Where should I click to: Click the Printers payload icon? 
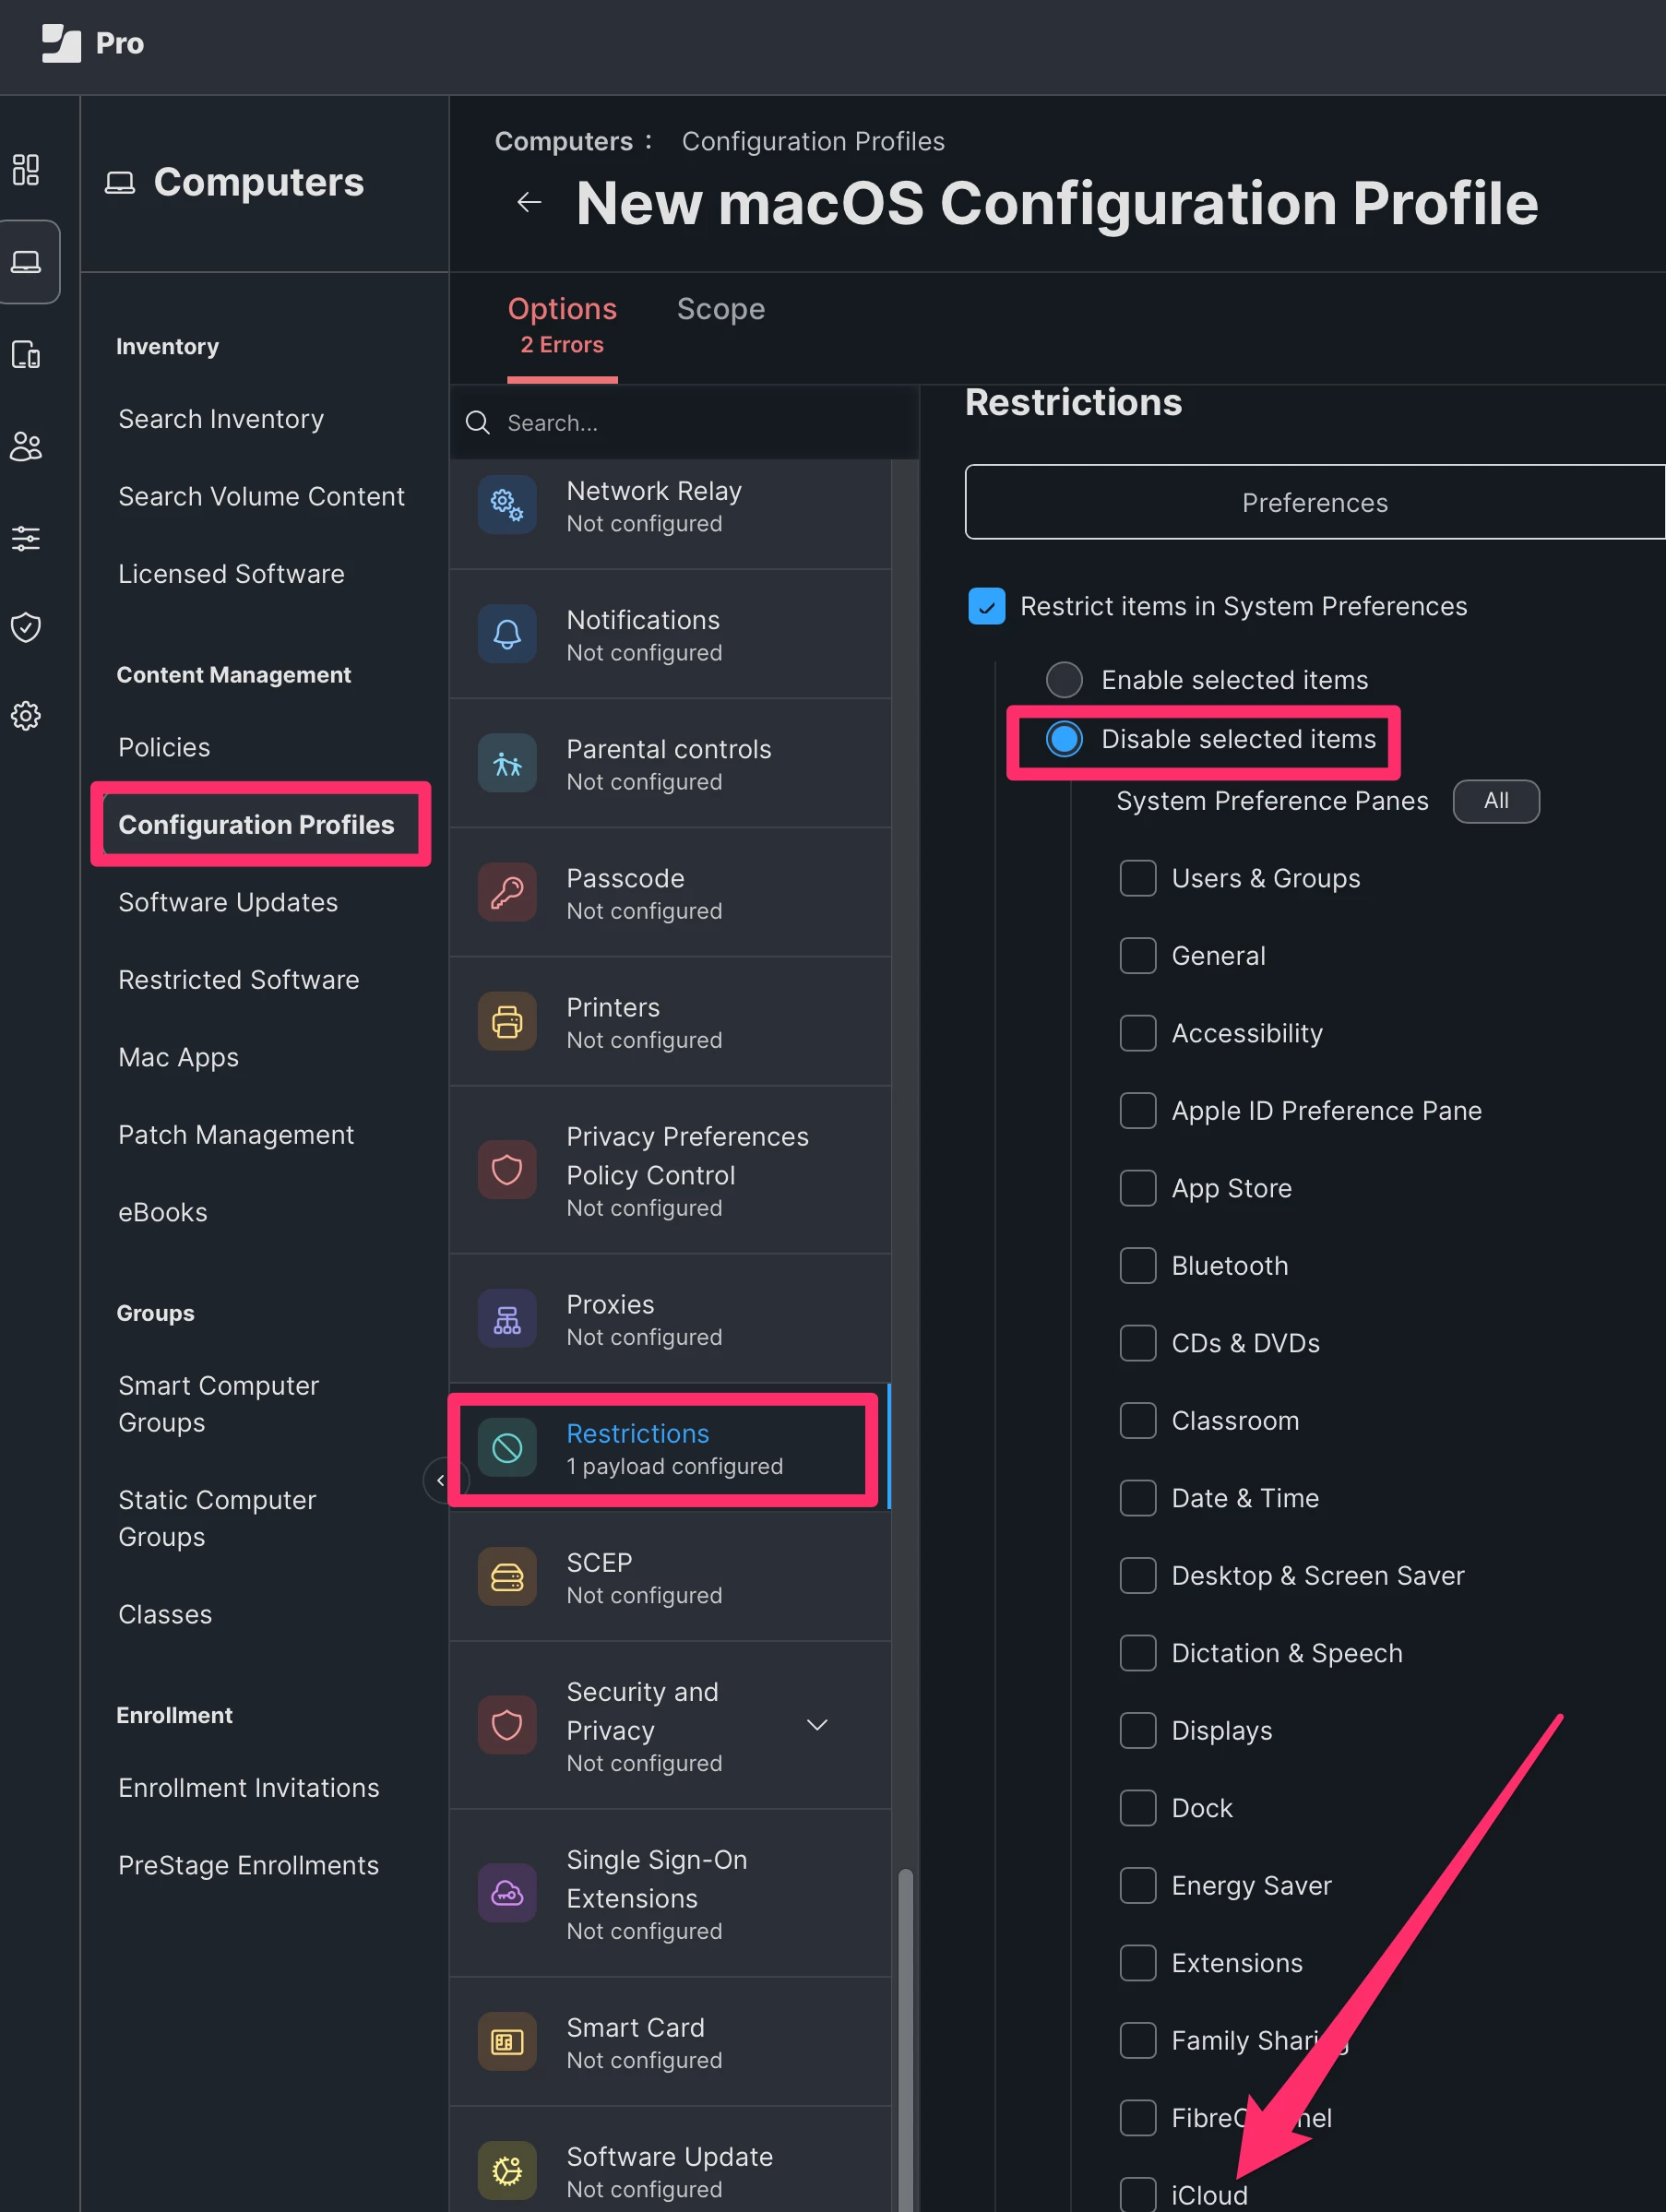(x=507, y=1021)
